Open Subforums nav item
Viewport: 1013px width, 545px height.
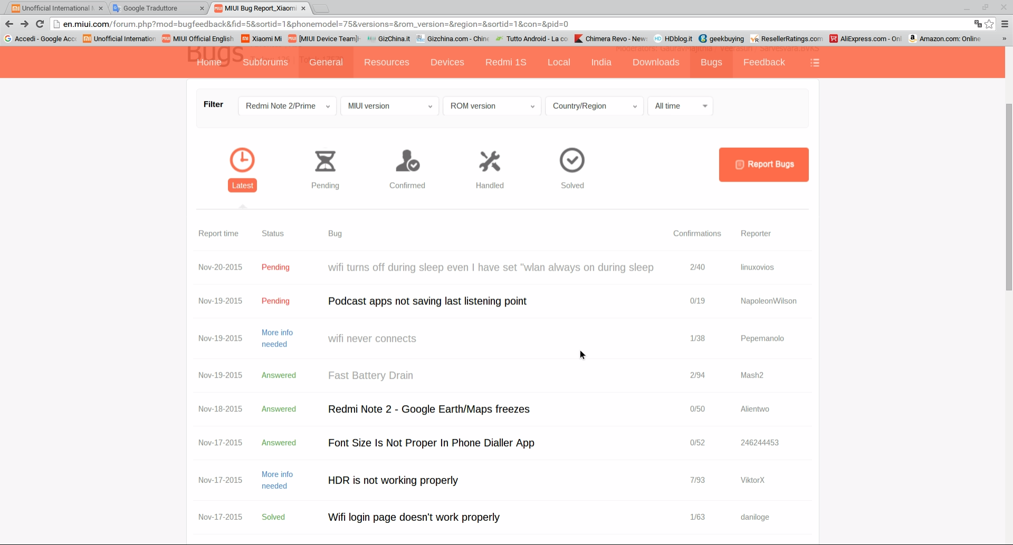[x=265, y=62]
